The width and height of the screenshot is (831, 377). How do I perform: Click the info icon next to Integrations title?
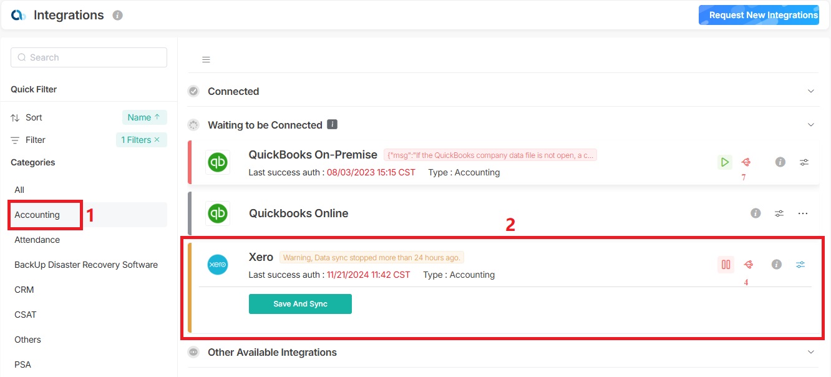(117, 16)
